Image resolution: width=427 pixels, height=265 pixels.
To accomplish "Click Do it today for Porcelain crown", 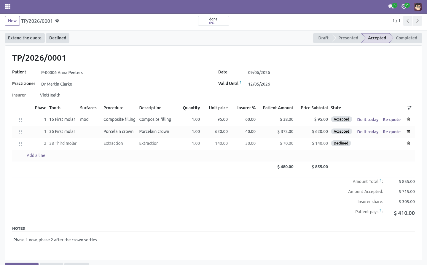I will pyautogui.click(x=368, y=132).
